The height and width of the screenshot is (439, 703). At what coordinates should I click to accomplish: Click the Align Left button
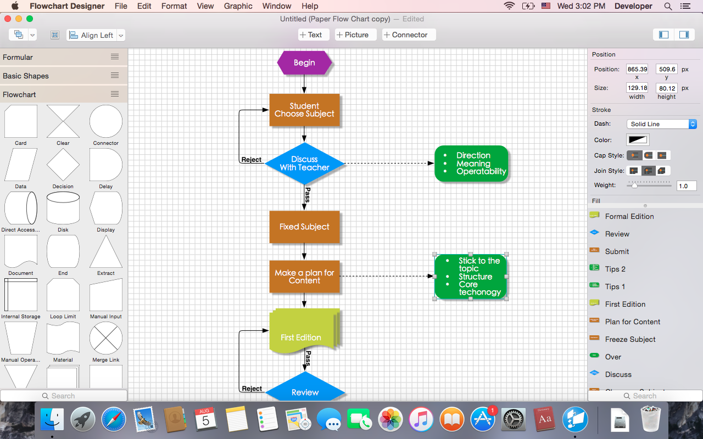tap(92, 35)
